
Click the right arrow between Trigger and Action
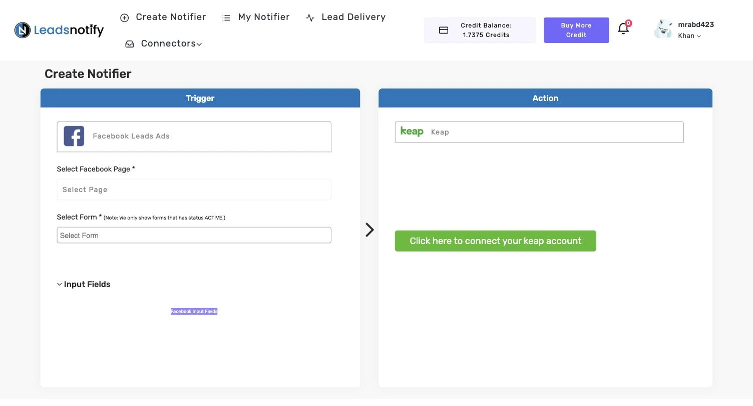tap(369, 229)
